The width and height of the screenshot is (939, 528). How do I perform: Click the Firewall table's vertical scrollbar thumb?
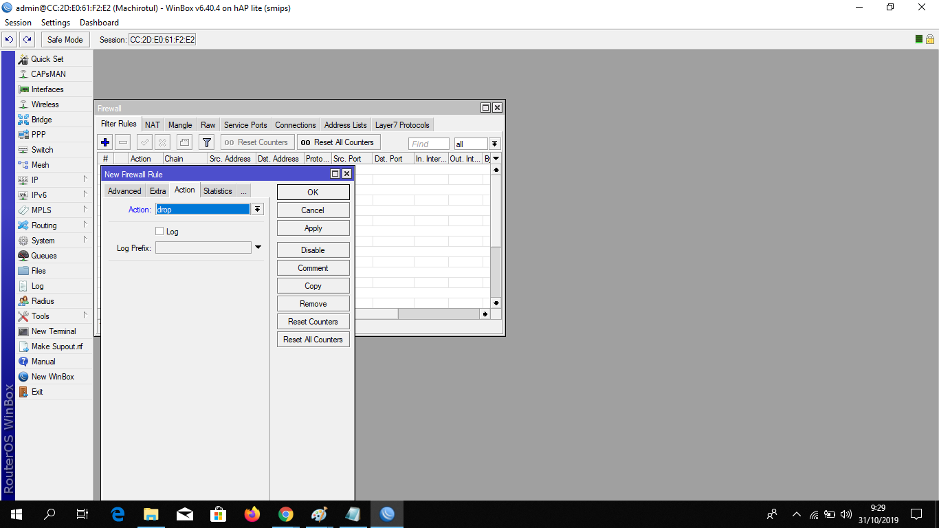[x=496, y=210]
